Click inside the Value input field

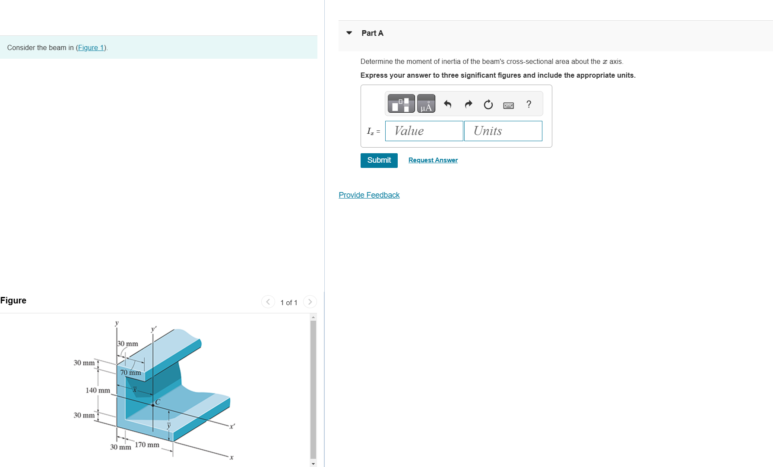(x=424, y=131)
